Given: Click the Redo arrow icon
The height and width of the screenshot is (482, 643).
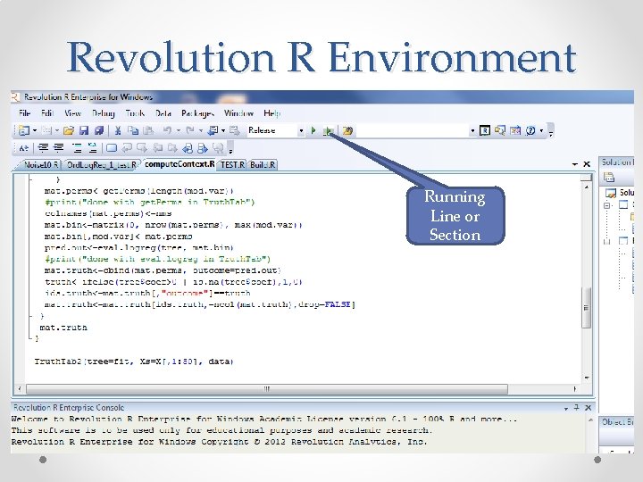Looking at the screenshot, I should pos(190,130).
